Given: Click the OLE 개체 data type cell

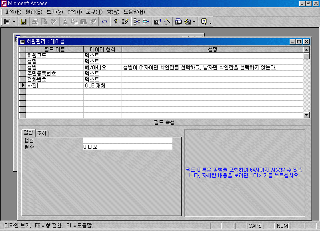Looking at the screenshot, I should (102, 85).
